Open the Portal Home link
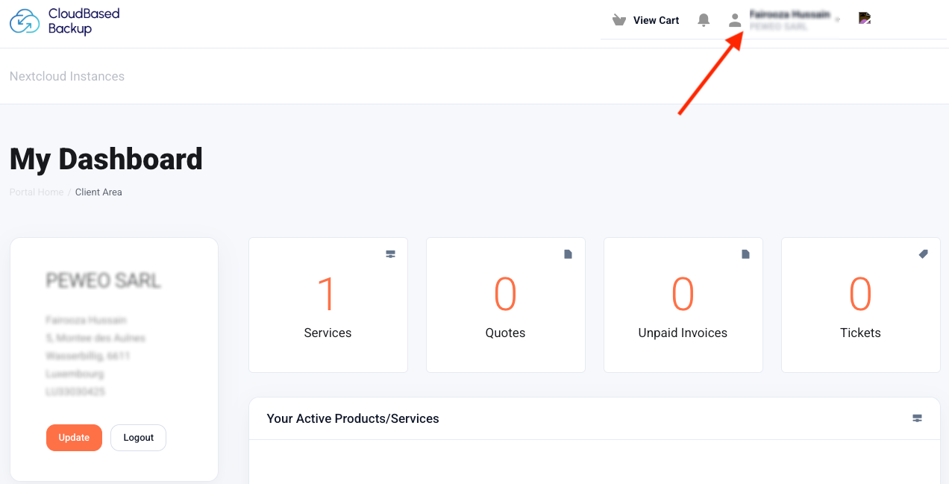The height and width of the screenshot is (484, 949). point(36,192)
